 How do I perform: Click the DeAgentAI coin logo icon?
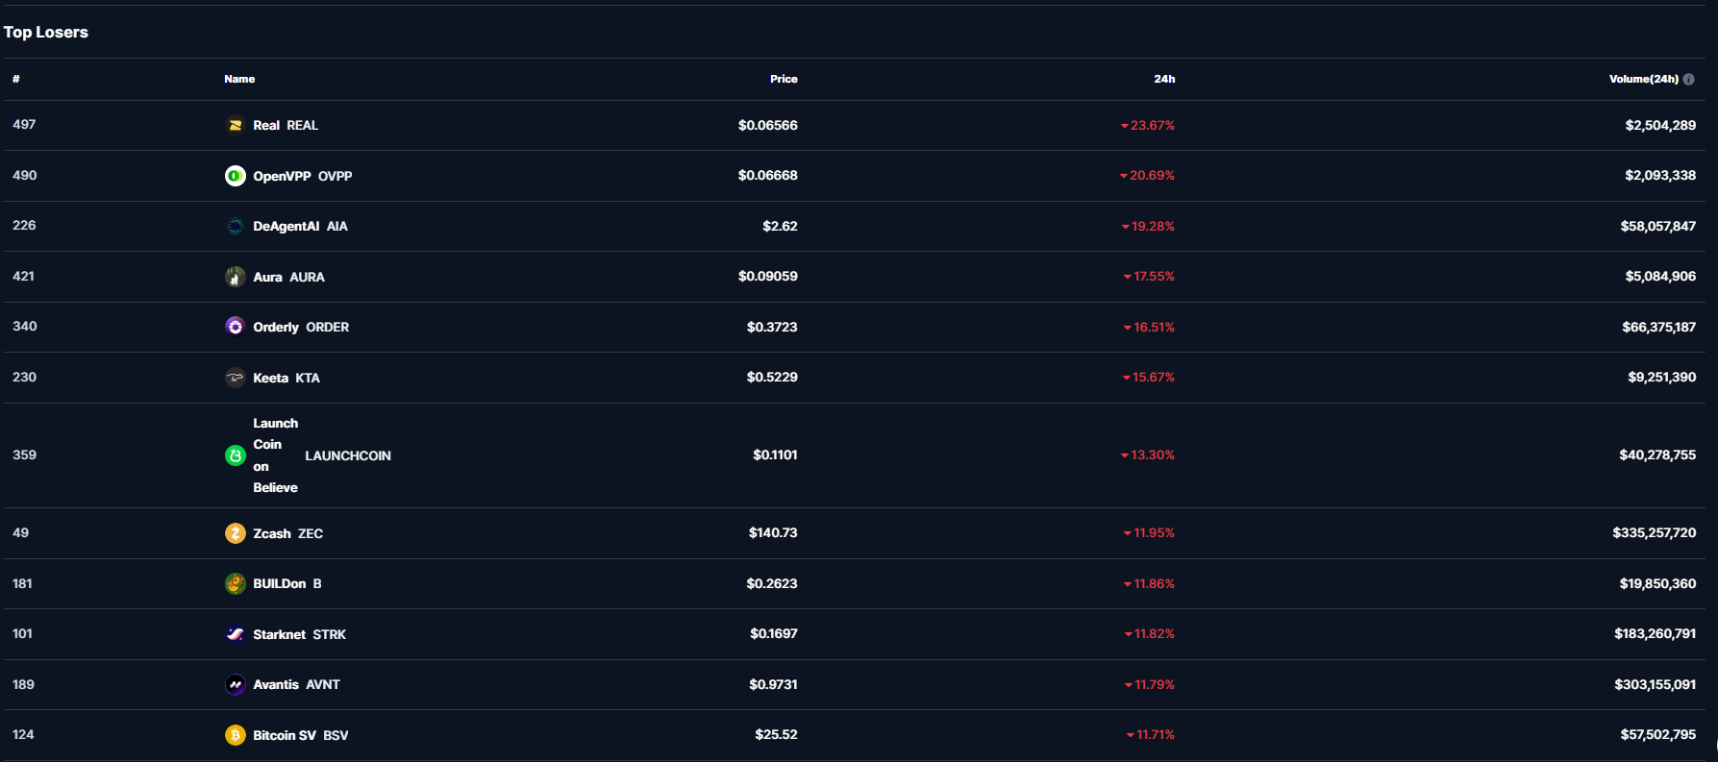[235, 226]
